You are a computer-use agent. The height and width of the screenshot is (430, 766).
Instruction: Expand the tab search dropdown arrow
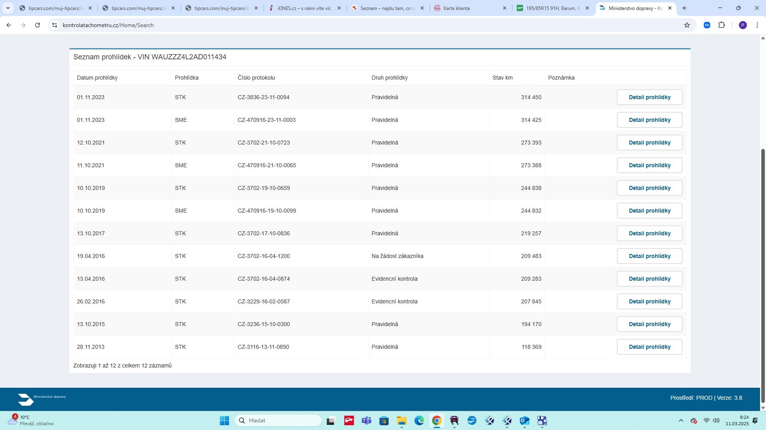tap(8, 8)
